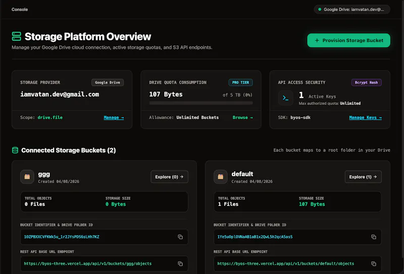Click the Google Drive badge in the Storage Provider card
Image resolution: width=404 pixels, height=274 pixels.
tap(108, 82)
